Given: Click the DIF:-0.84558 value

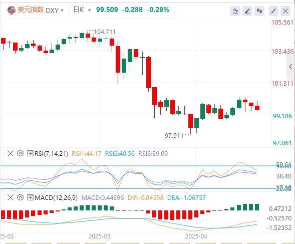Looking at the screenshot, I should click(x=145, y=198).
